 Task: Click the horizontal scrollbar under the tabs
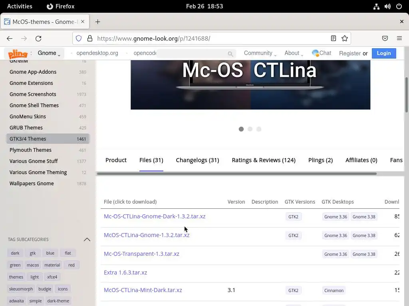click(x=236, y=174)
